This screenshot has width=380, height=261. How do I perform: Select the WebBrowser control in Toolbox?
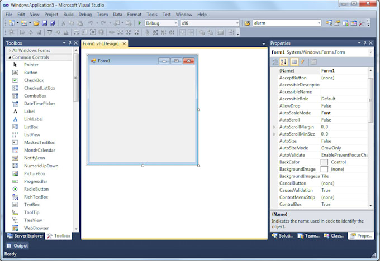point(36,228)
